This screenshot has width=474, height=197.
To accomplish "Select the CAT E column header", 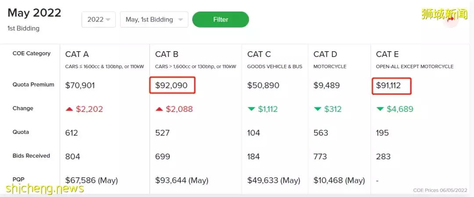I will tap(387, 54).
